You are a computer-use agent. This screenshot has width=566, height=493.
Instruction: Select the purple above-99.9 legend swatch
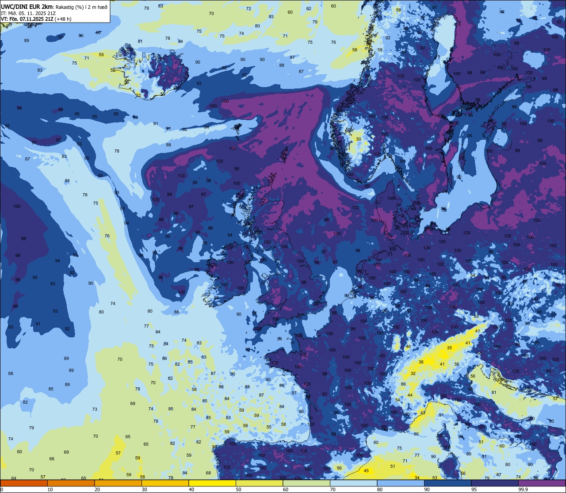coord(542,483)
